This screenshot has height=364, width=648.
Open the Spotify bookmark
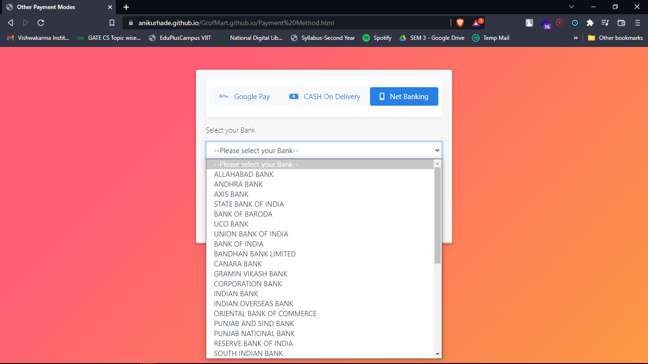coord(377,38)
